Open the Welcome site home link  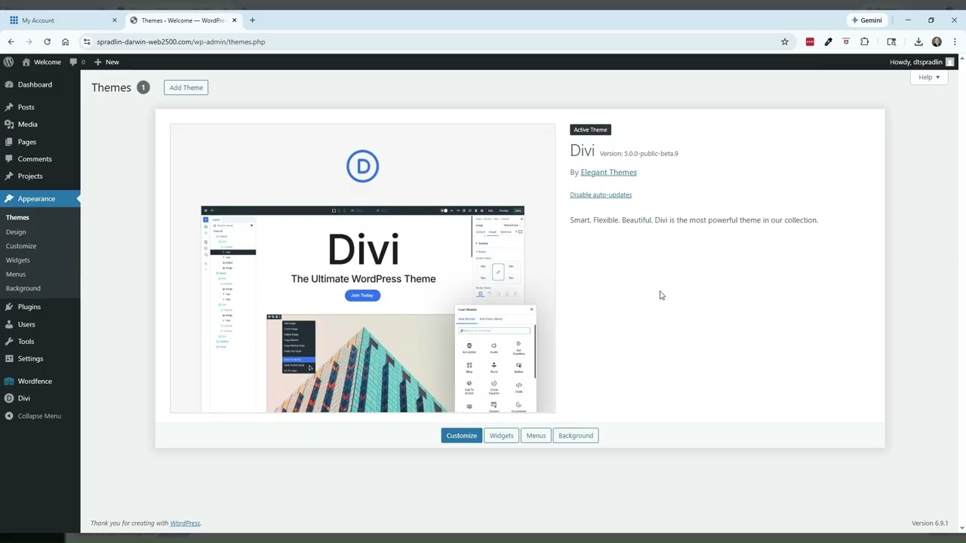pyautogui.click(x=42, y=62)
